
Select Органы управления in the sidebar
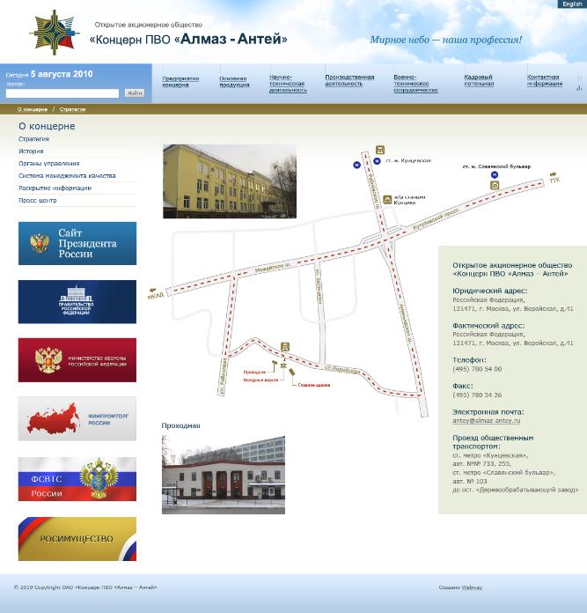[48, 164]
